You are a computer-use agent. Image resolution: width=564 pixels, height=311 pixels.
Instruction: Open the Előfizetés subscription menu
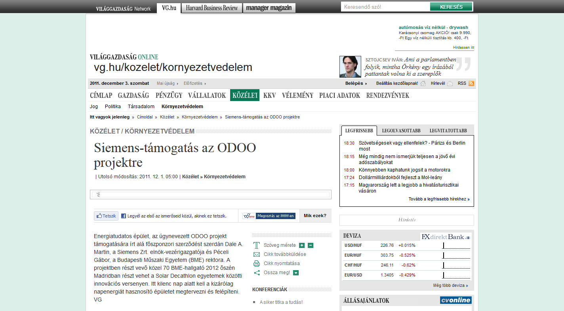click(x=194, y=84)
